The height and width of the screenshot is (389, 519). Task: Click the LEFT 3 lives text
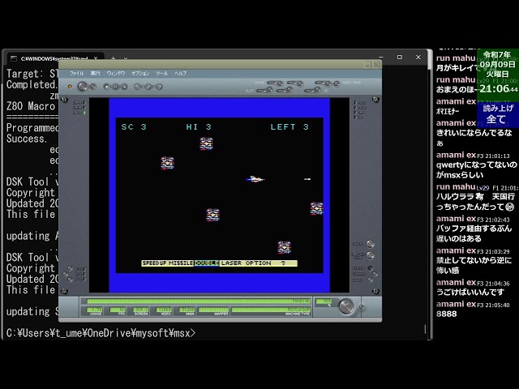pos(290,127)
